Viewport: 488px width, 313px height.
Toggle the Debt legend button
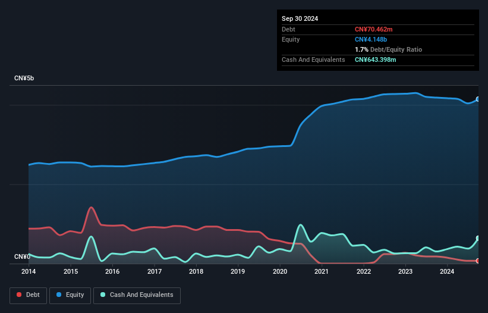(27, 295)
